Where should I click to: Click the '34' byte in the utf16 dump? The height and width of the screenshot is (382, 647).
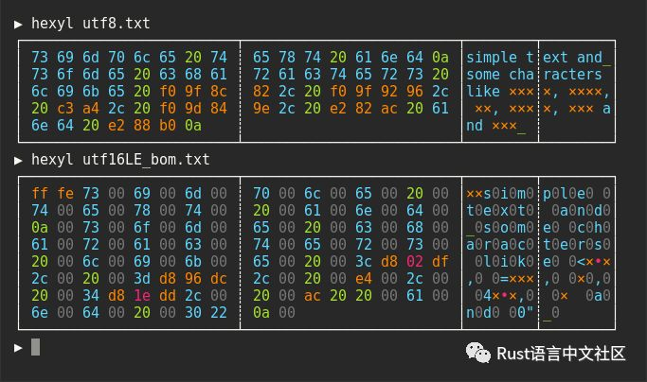[91, 295]
